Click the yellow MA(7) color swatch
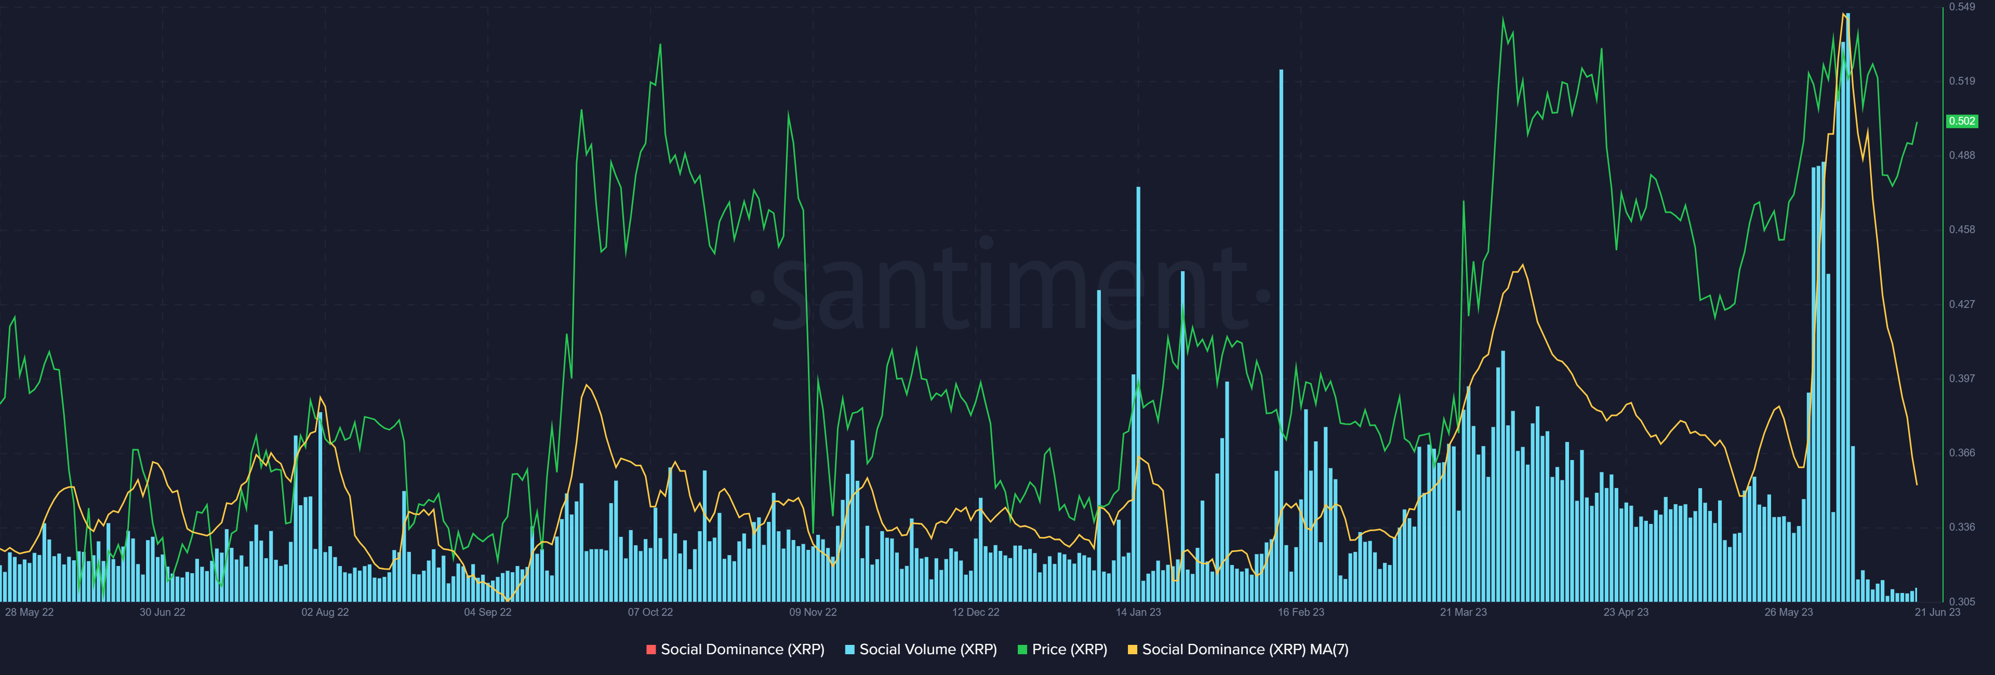This screenshot has width=1995, height=675. (x=1132, y=650)
